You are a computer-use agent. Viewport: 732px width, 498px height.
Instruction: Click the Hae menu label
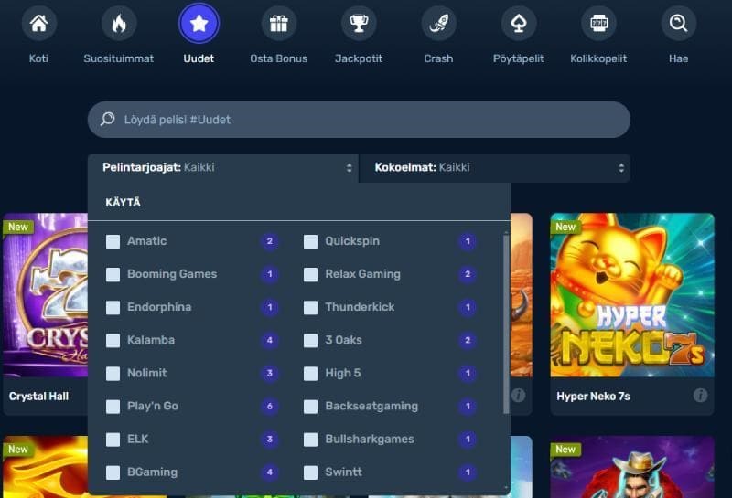click(679, 58)
